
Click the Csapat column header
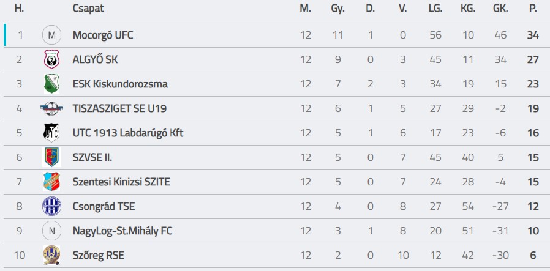[x=88, y=9]
